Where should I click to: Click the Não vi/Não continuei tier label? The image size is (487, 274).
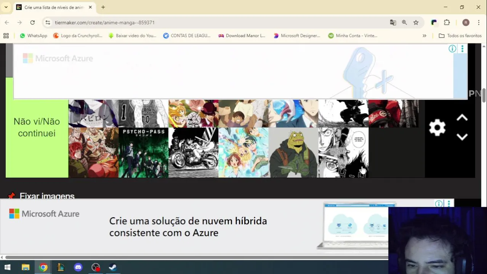pos(37,127)
